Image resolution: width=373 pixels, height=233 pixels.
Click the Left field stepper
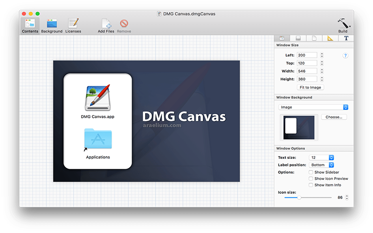322,55
